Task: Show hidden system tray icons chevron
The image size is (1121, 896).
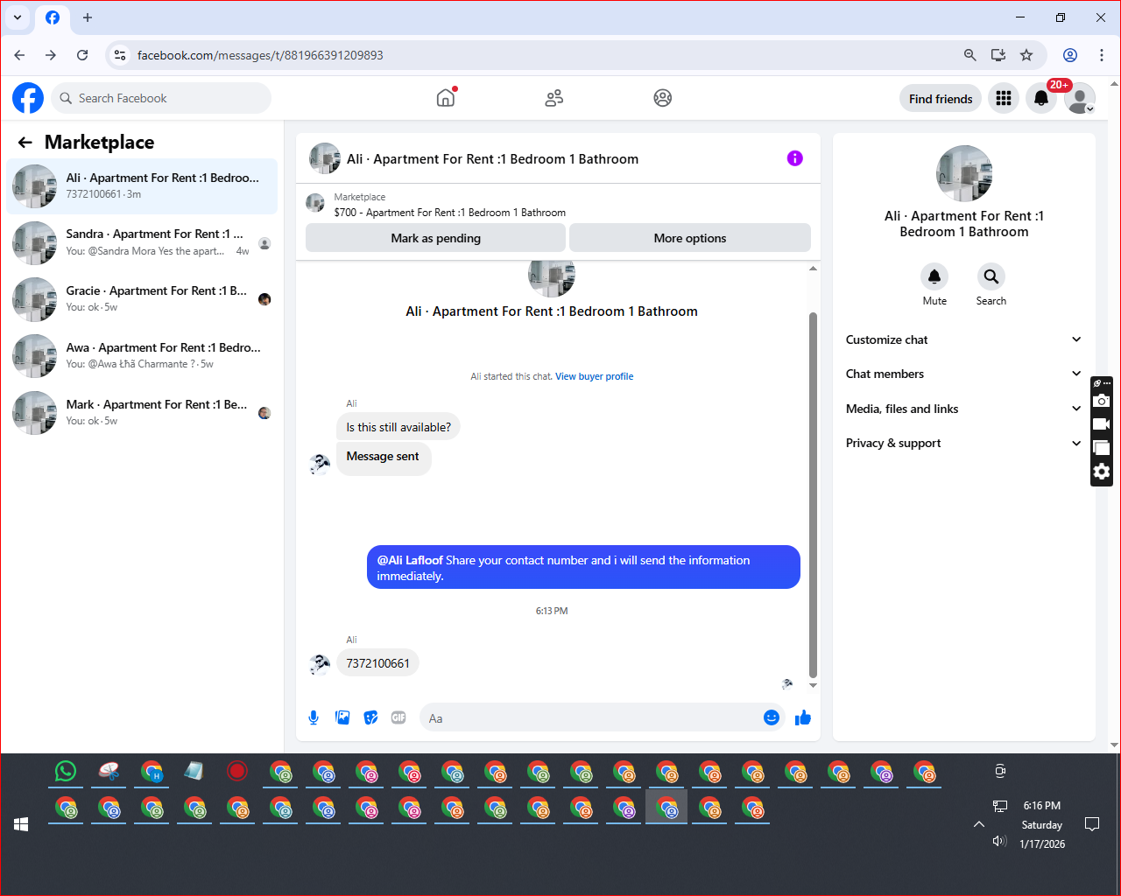Action: (979, 824)
